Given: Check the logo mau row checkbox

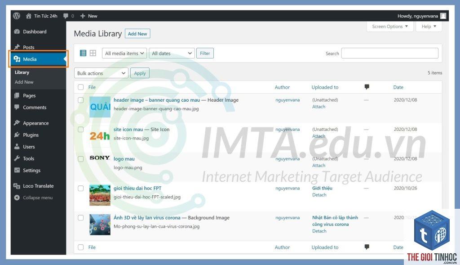Looking at the screenshot, I should tap(81, 159).
